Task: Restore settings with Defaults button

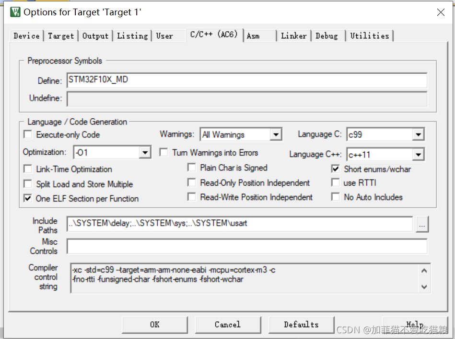Action: 301,325
